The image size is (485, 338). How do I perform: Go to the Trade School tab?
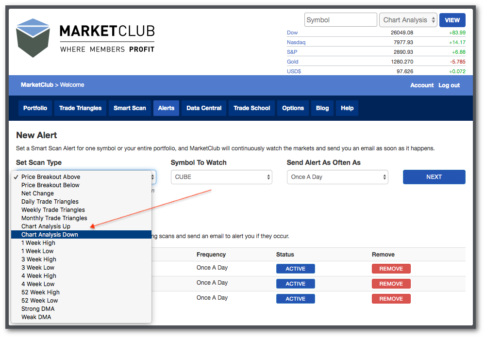point(252,108)
